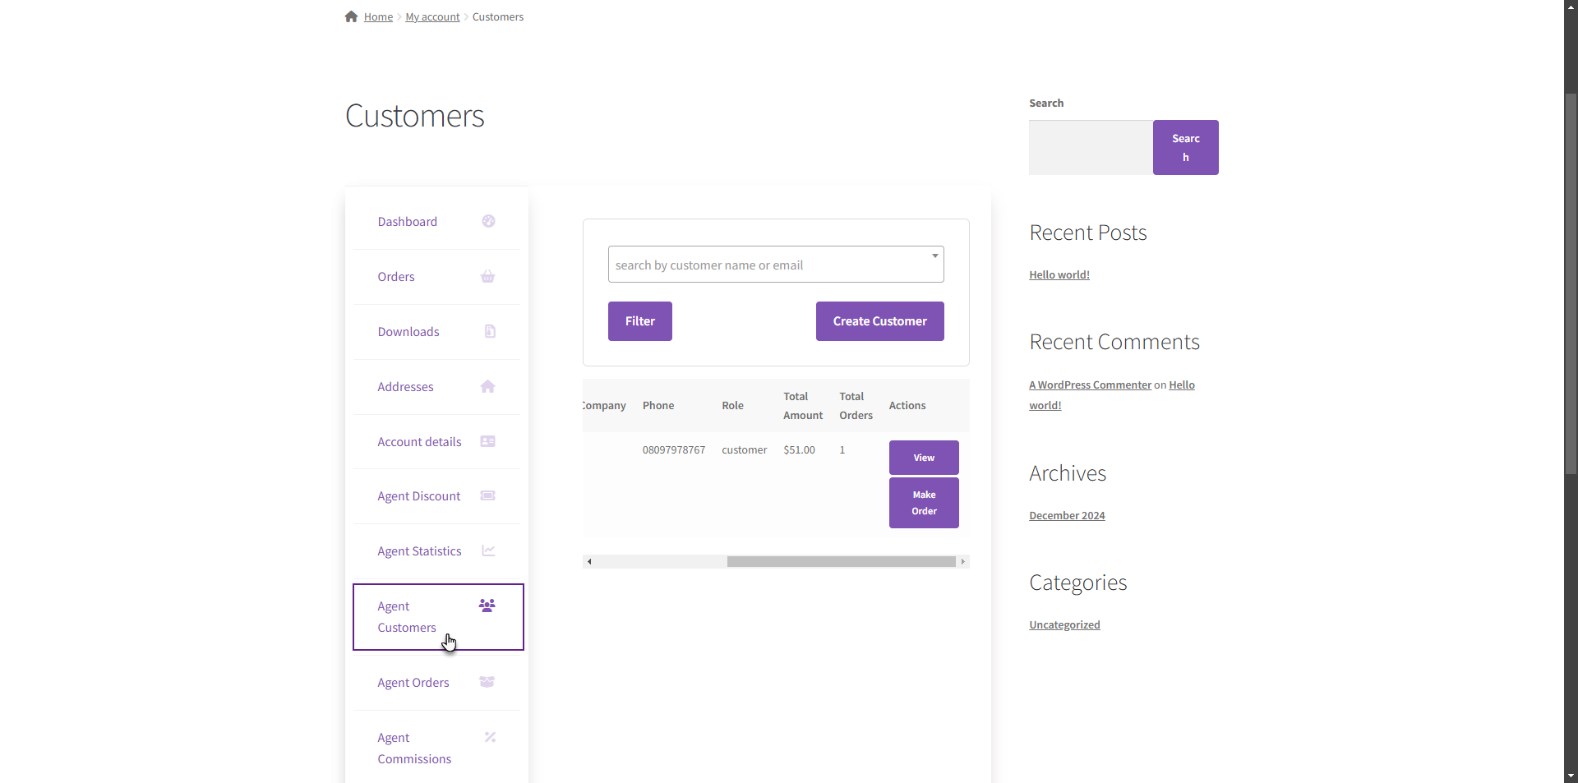
Task: Click the Customers breadcrumb text
Action: 497,16
